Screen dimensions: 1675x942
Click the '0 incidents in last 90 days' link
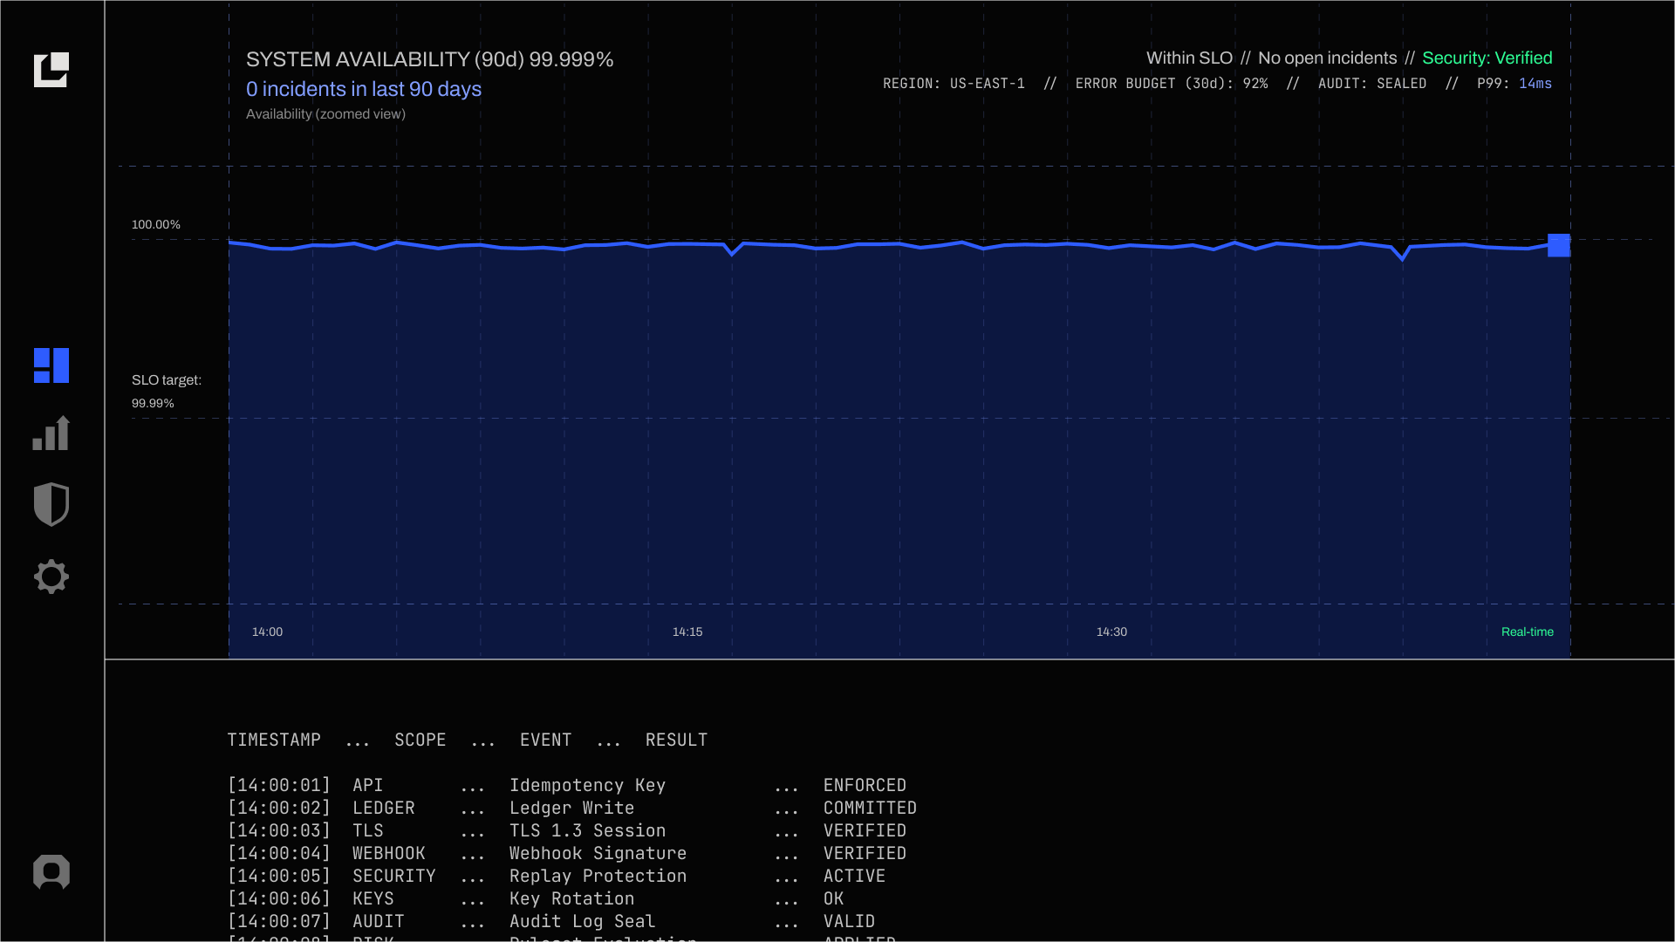[364, 89]
